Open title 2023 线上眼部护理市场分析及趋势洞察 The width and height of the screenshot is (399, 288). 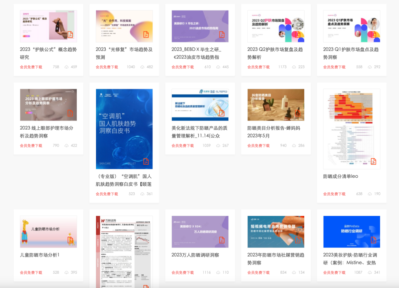coord(47,132)
